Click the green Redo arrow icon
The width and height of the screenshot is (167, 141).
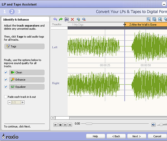[61, 19]
